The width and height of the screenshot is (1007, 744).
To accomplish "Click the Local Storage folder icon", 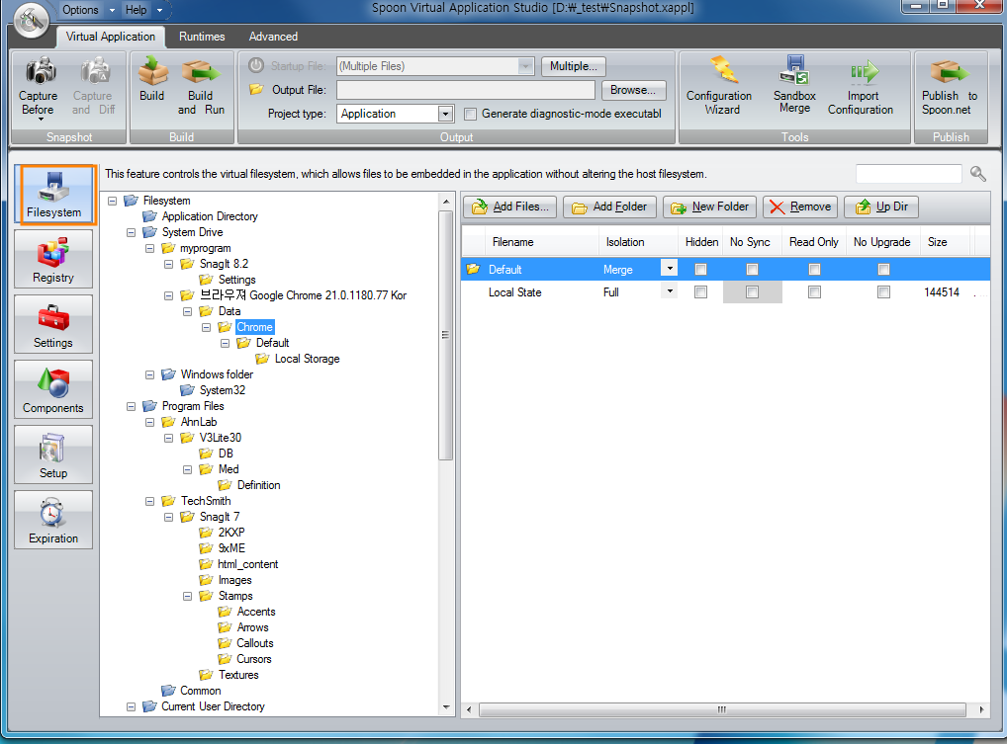I will tap(262, 359).
